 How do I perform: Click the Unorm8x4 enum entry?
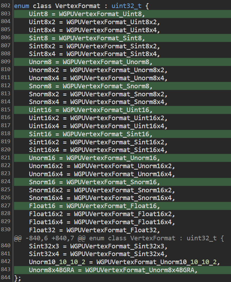[x=98, y=78]
